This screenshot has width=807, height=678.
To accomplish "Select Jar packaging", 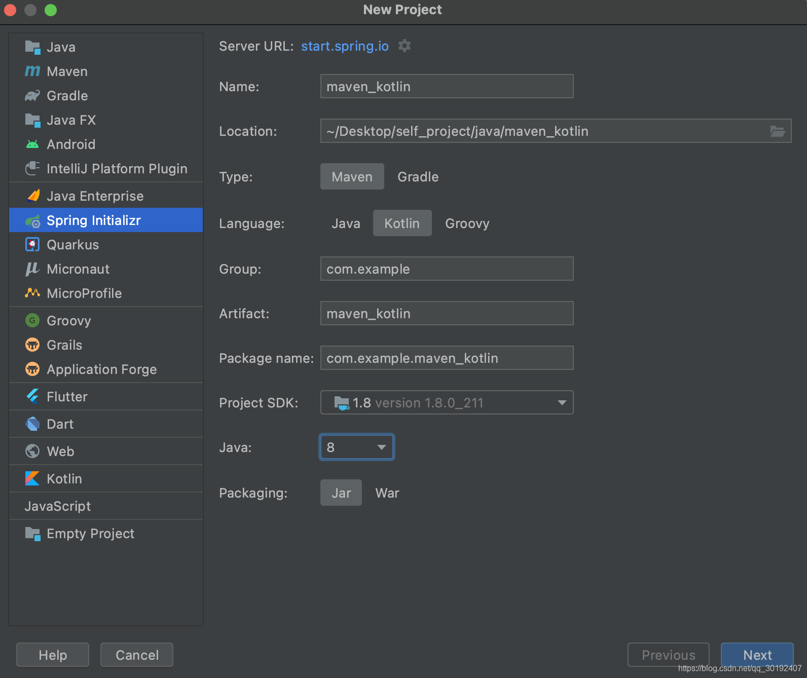I will pyautogui.click(x=341, y=493).
